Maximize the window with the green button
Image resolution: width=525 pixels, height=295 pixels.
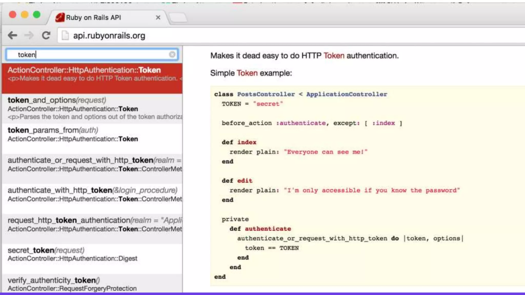point(37,15)
